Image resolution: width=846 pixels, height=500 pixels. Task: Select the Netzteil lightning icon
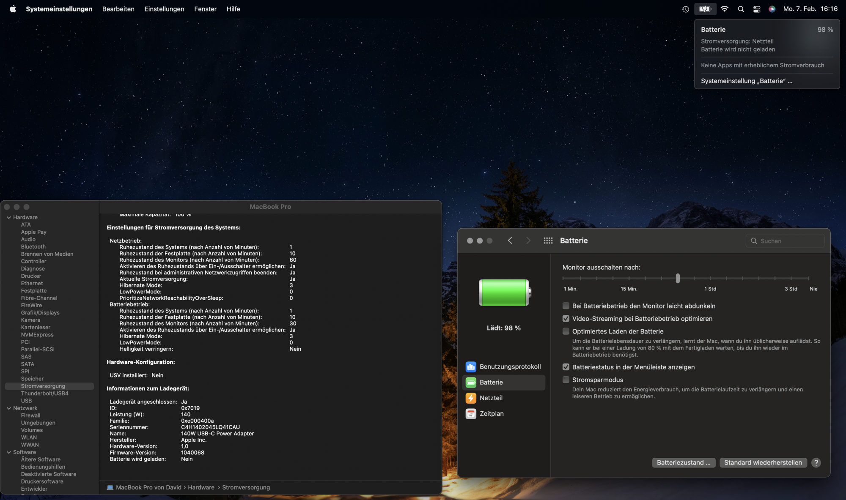pos(471,398)
